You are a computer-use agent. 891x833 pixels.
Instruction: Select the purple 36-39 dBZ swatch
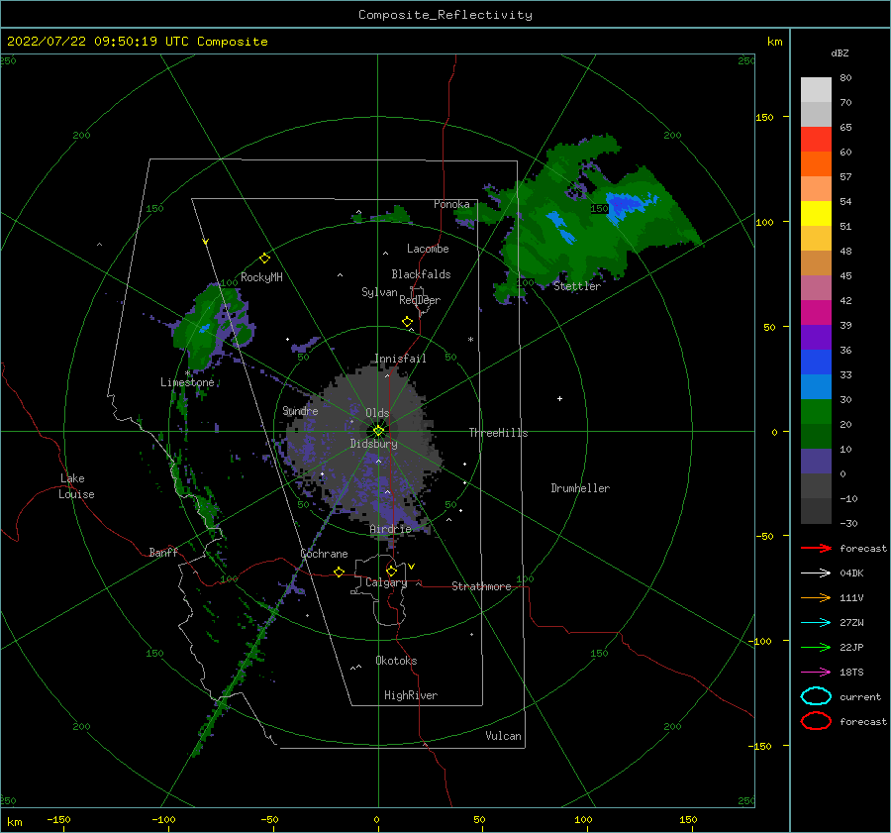point(816,338)
